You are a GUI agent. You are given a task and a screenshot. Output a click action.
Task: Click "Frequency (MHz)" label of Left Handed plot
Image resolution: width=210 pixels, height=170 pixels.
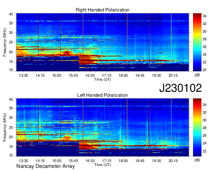pos(5,127)
